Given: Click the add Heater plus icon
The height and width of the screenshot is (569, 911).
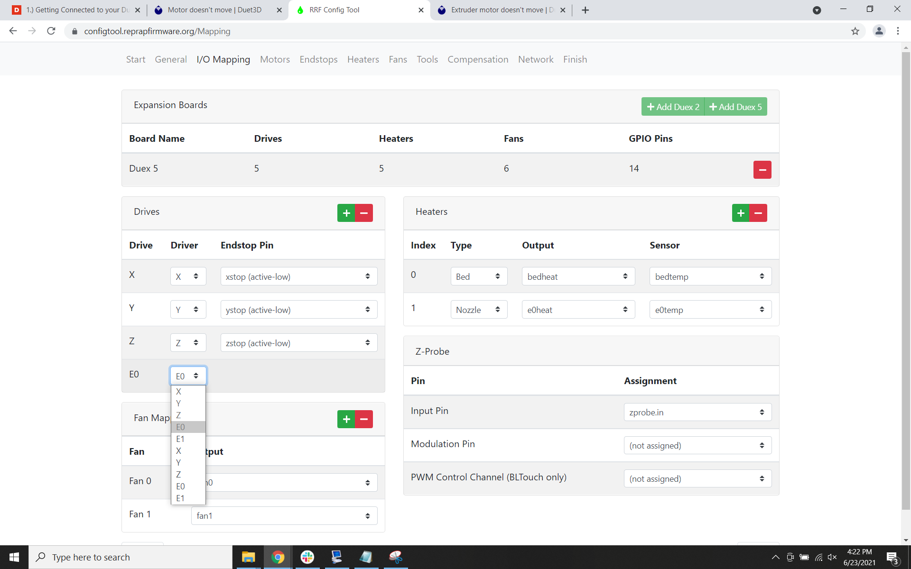Looking at the screenshot, I should (x=740, y=212).
